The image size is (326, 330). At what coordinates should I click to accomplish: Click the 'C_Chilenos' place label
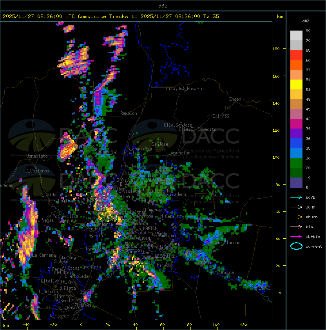click(37, 171)
